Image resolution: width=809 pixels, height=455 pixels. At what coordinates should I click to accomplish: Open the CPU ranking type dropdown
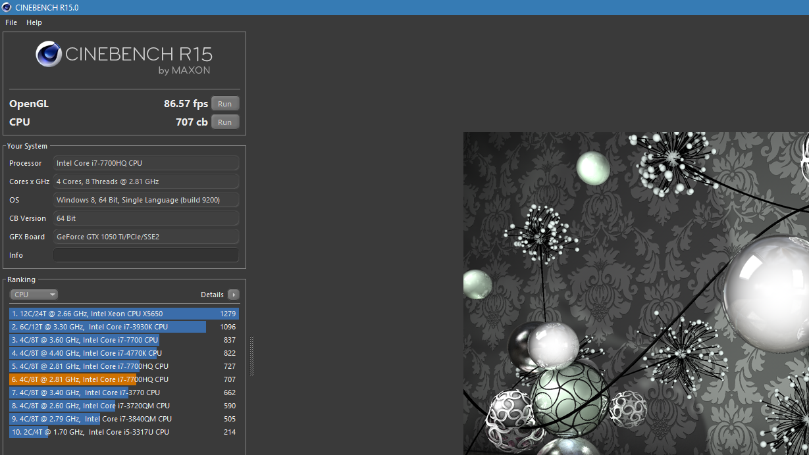coord(34,295)
